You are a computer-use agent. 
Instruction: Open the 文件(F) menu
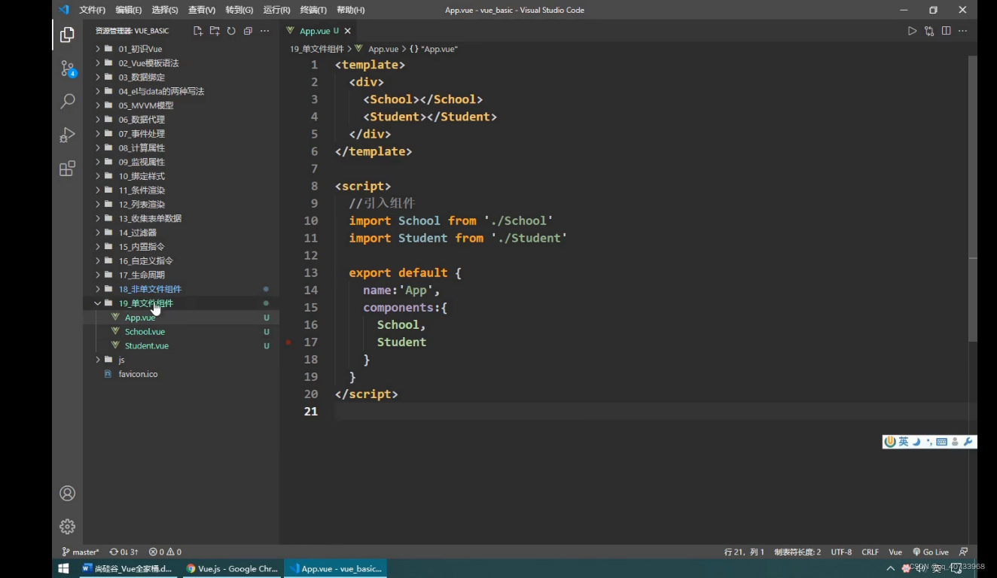[93, 10]
